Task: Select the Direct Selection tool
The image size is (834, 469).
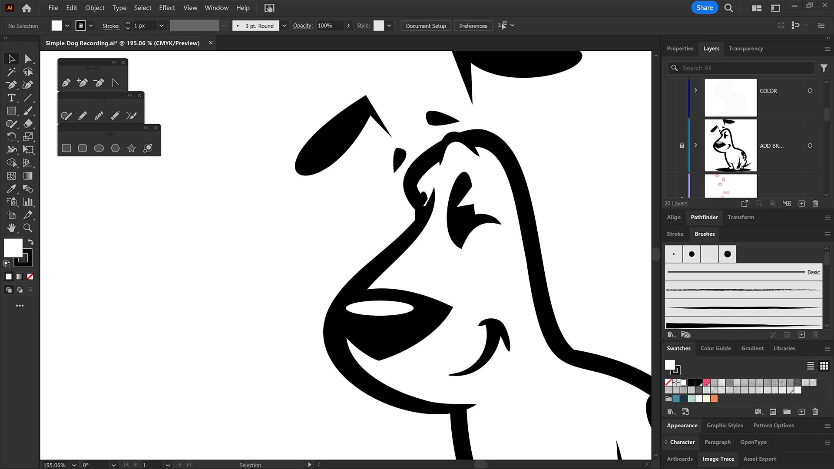Action: click(28, 59)
